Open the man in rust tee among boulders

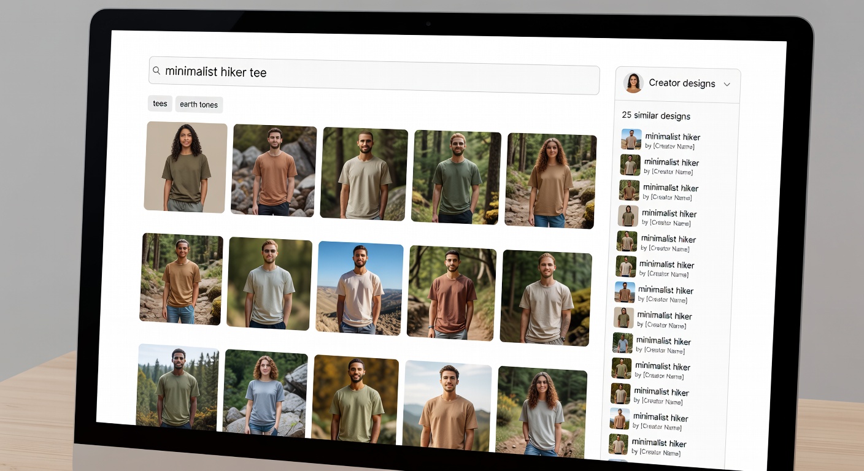click(x=274, y=171)
